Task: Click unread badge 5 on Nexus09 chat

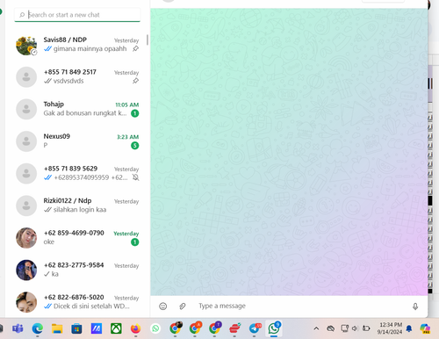Action: pos(135,146)
